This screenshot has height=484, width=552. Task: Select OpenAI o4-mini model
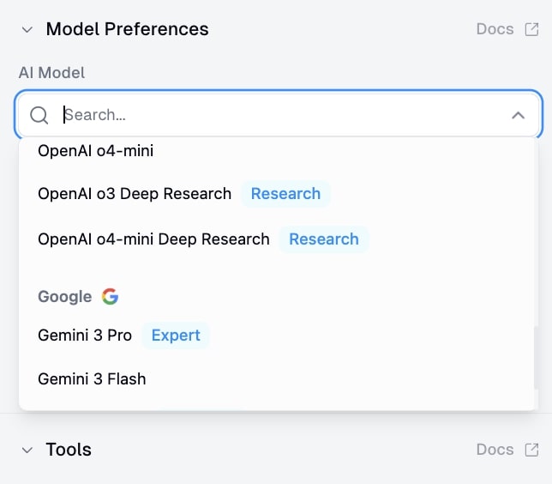[95, 151]
